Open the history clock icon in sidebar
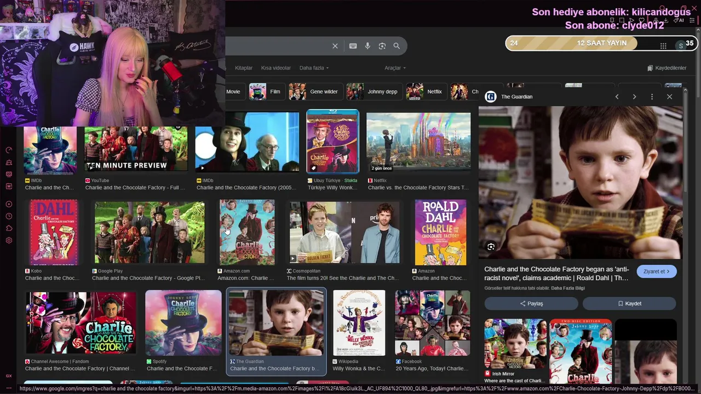Image resolution: width=701 pixels, height=394 pixels. tap(9, 216)
